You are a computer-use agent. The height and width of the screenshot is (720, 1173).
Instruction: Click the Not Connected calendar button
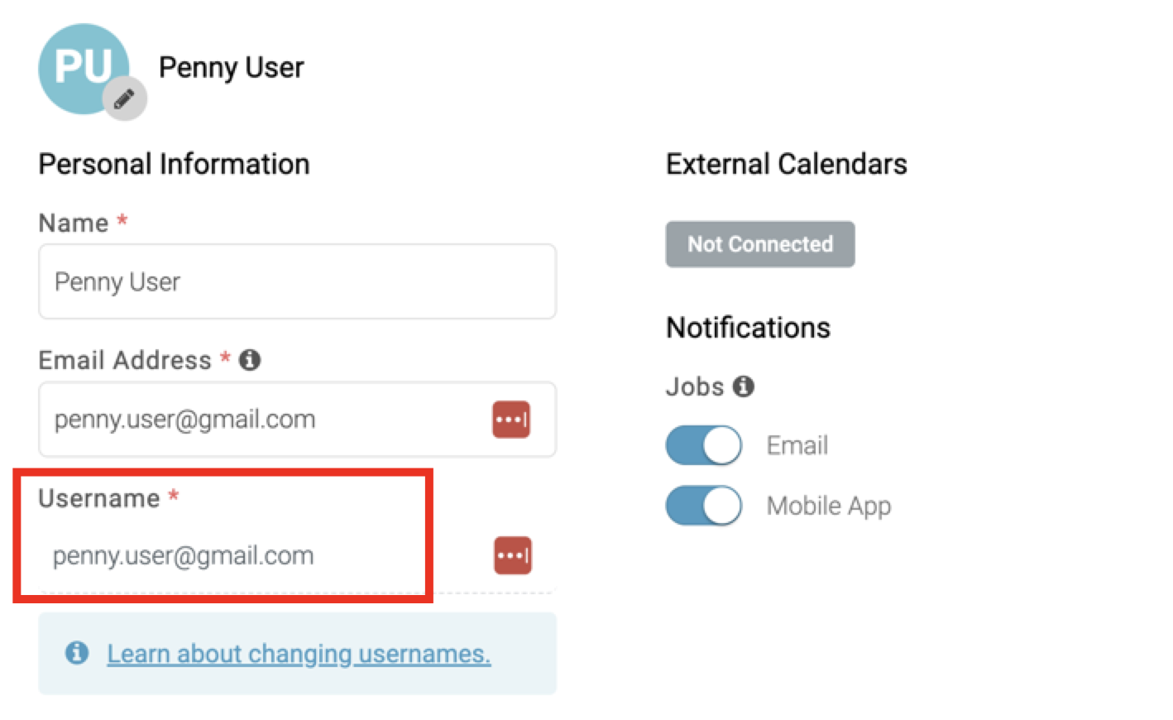(x=760, y=244)
